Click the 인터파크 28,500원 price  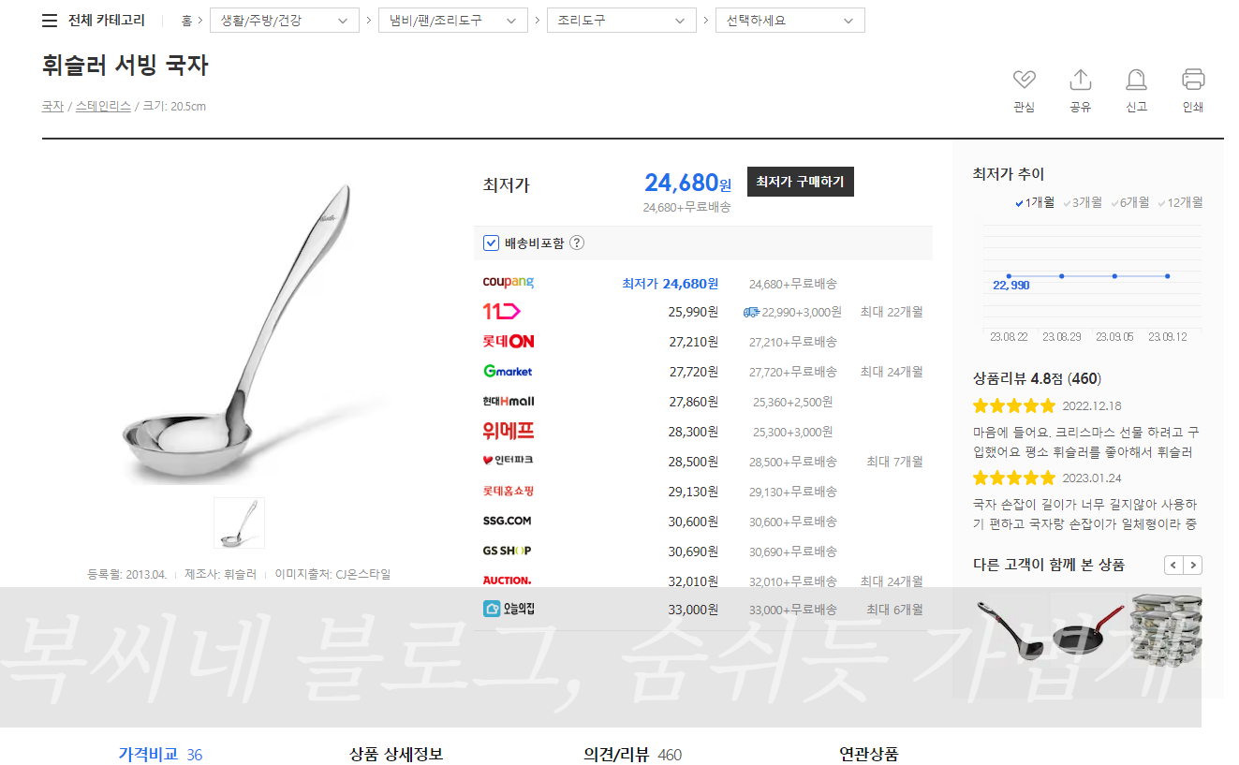(x=693, y=462)
